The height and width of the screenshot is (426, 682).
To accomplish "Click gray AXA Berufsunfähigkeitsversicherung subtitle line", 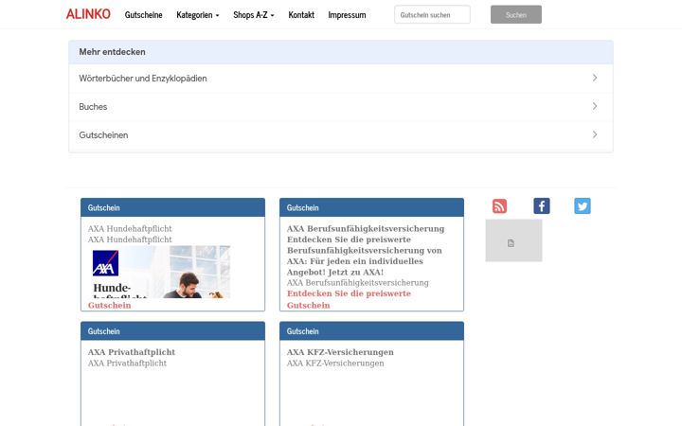I will pos(357,282).
